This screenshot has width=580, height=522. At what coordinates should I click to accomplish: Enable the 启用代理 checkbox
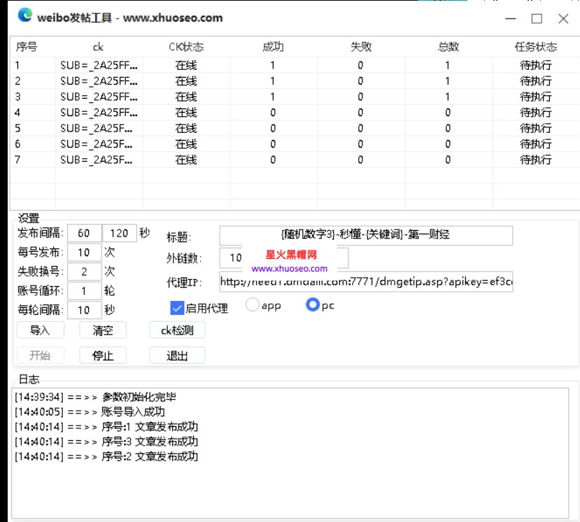[x=177, y=307]
